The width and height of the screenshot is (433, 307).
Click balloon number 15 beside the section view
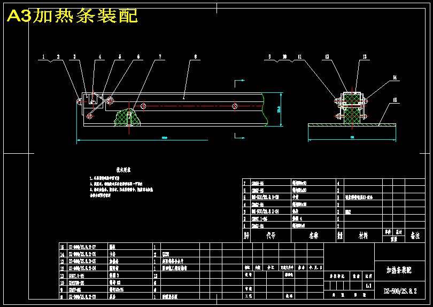tap(395, 100)
